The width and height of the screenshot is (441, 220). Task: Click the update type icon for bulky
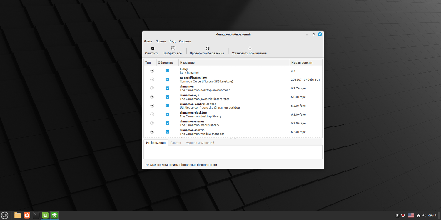pyautogui.click(x=152, y=71)
